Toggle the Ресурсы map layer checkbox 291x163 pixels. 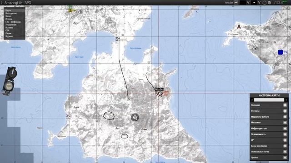[285, 111]
